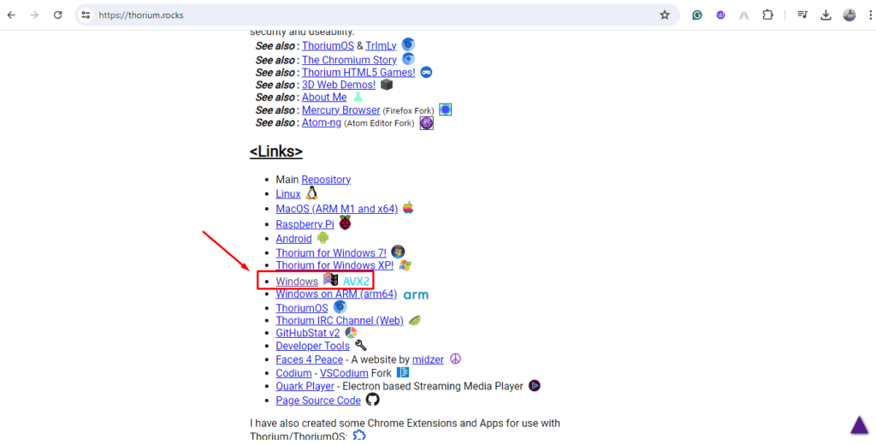Open the browser downloads icon
Image resolution: width=876 pixels, height=445 pixels.
(826, 15)
